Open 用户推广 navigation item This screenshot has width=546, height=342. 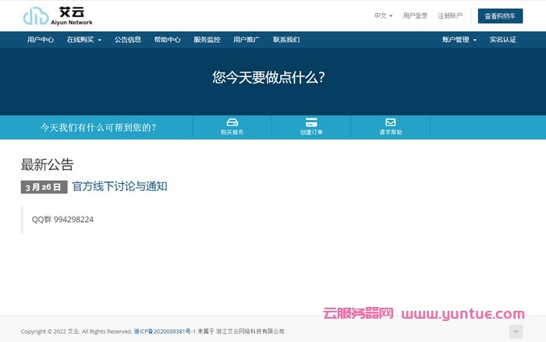tap(246, 40)
